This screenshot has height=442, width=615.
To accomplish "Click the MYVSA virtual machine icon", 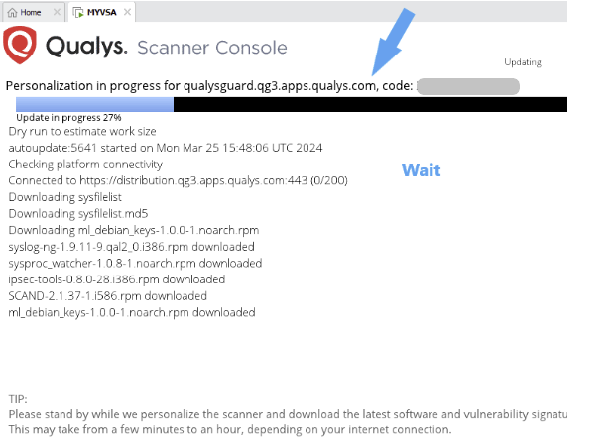I will [x=78, y=13].
